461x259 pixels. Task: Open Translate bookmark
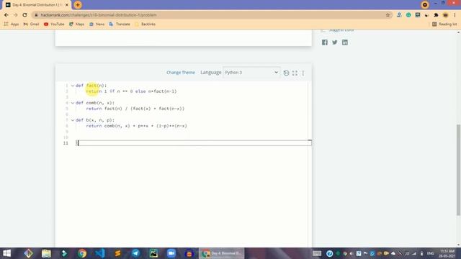coord(120,24)
